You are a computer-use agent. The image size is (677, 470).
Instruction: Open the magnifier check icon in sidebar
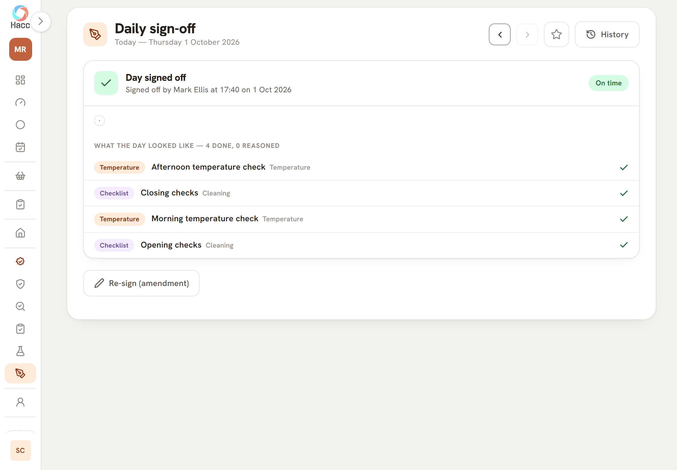20,306
